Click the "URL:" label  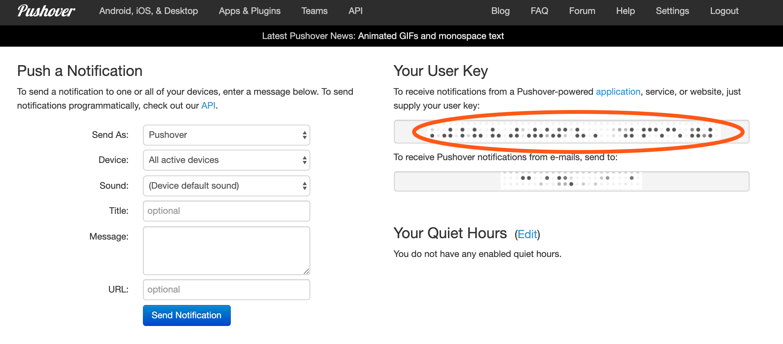point(118,289)
